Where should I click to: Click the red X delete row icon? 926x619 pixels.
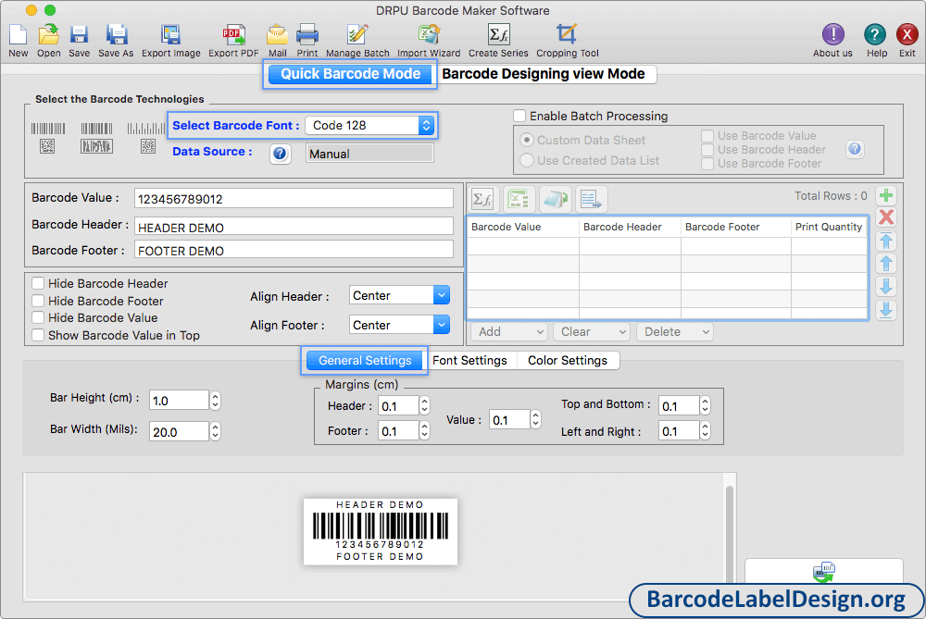(x=886, y=217)
